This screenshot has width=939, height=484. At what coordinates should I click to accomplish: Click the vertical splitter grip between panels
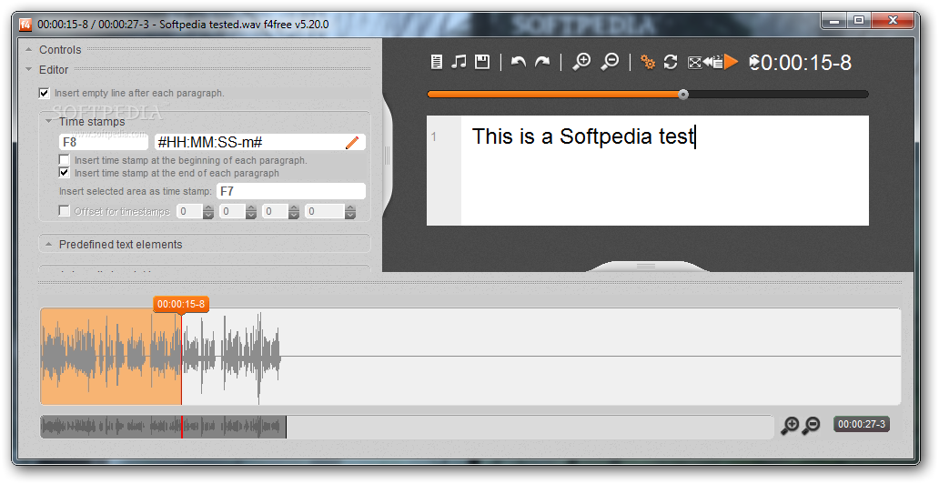point(387,156)
